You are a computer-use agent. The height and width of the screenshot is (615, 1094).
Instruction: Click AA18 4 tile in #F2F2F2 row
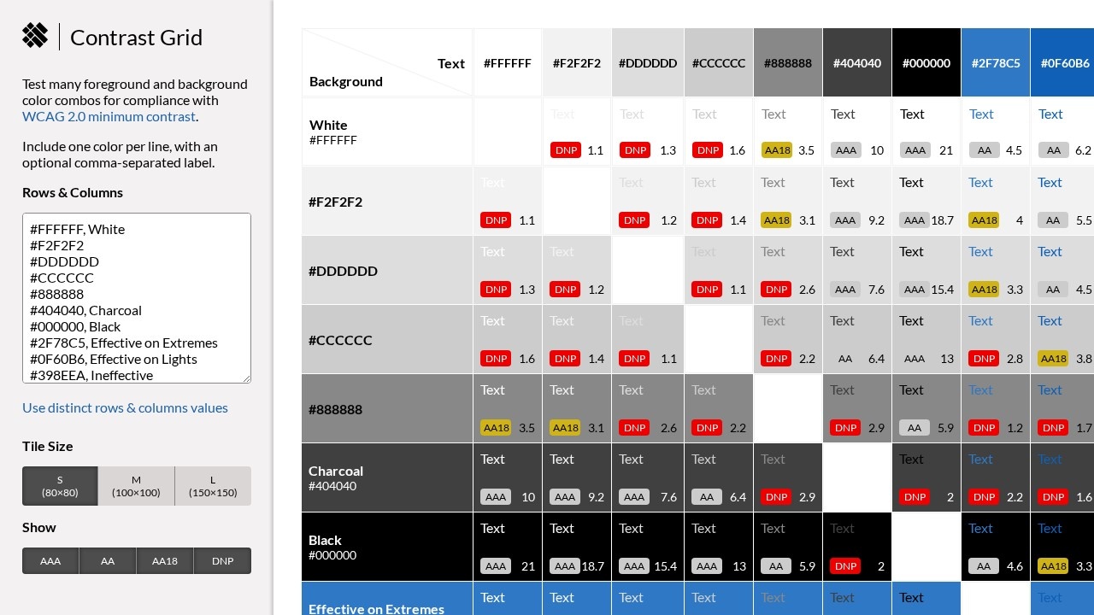click(x=996, y=201)
